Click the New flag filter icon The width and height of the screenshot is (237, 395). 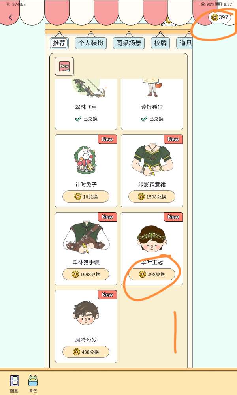point(64,66)
